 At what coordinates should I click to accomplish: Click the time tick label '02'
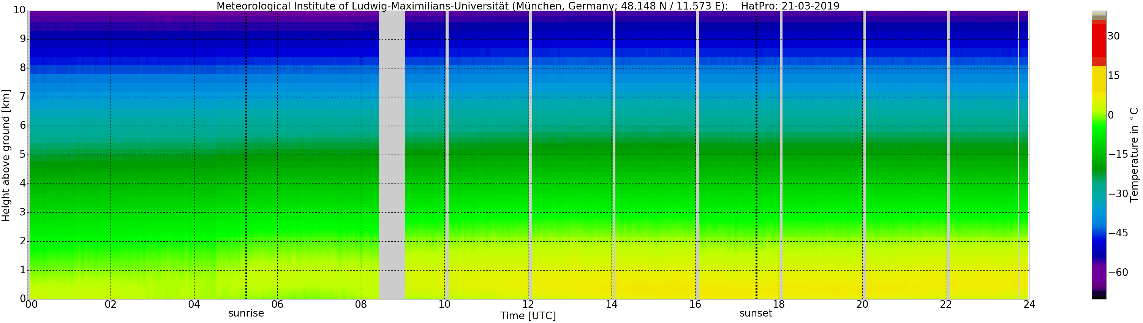pos(111,304)
